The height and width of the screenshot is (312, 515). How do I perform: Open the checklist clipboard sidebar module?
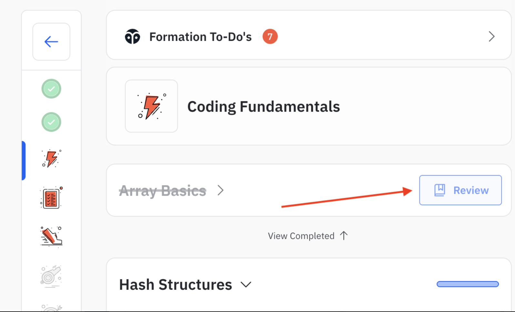51,198
